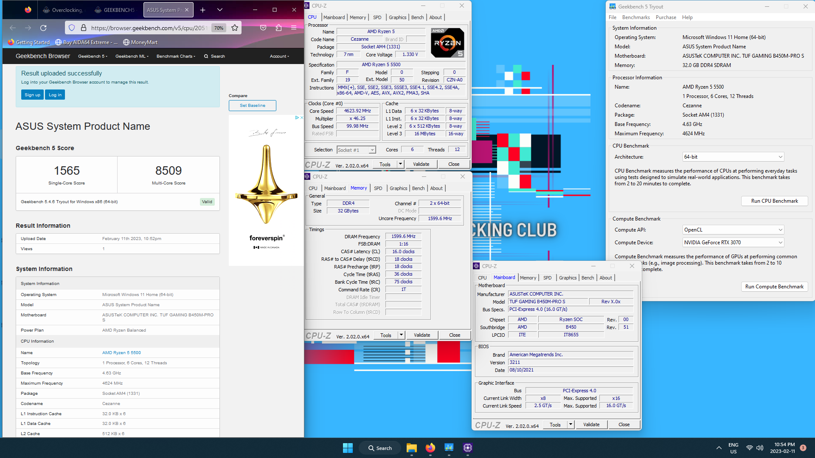The height and width of the screenshot is (458, 815).
Task: Expand the Geekbench 5 nav dropdown
Action: [93, 56]
